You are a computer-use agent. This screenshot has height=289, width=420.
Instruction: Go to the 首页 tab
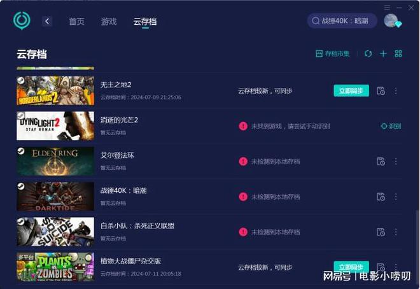[x=77, y=22]
